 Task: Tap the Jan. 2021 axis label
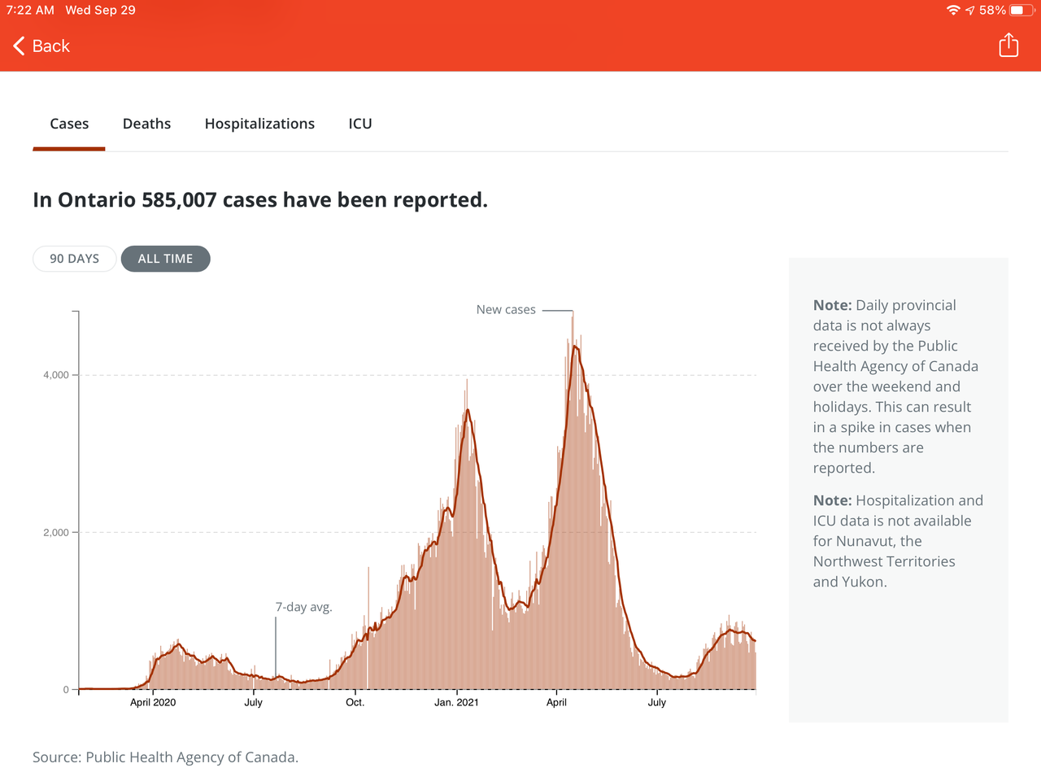click(456, 702)
